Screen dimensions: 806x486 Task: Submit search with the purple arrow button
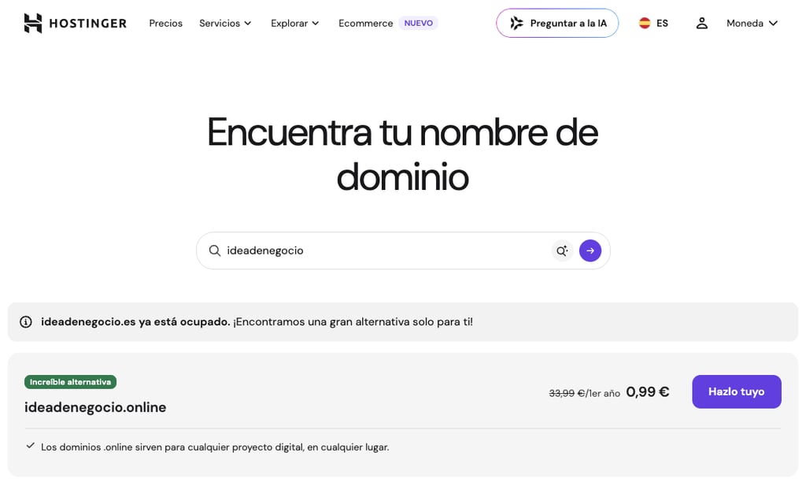click(x=590, y=250)
